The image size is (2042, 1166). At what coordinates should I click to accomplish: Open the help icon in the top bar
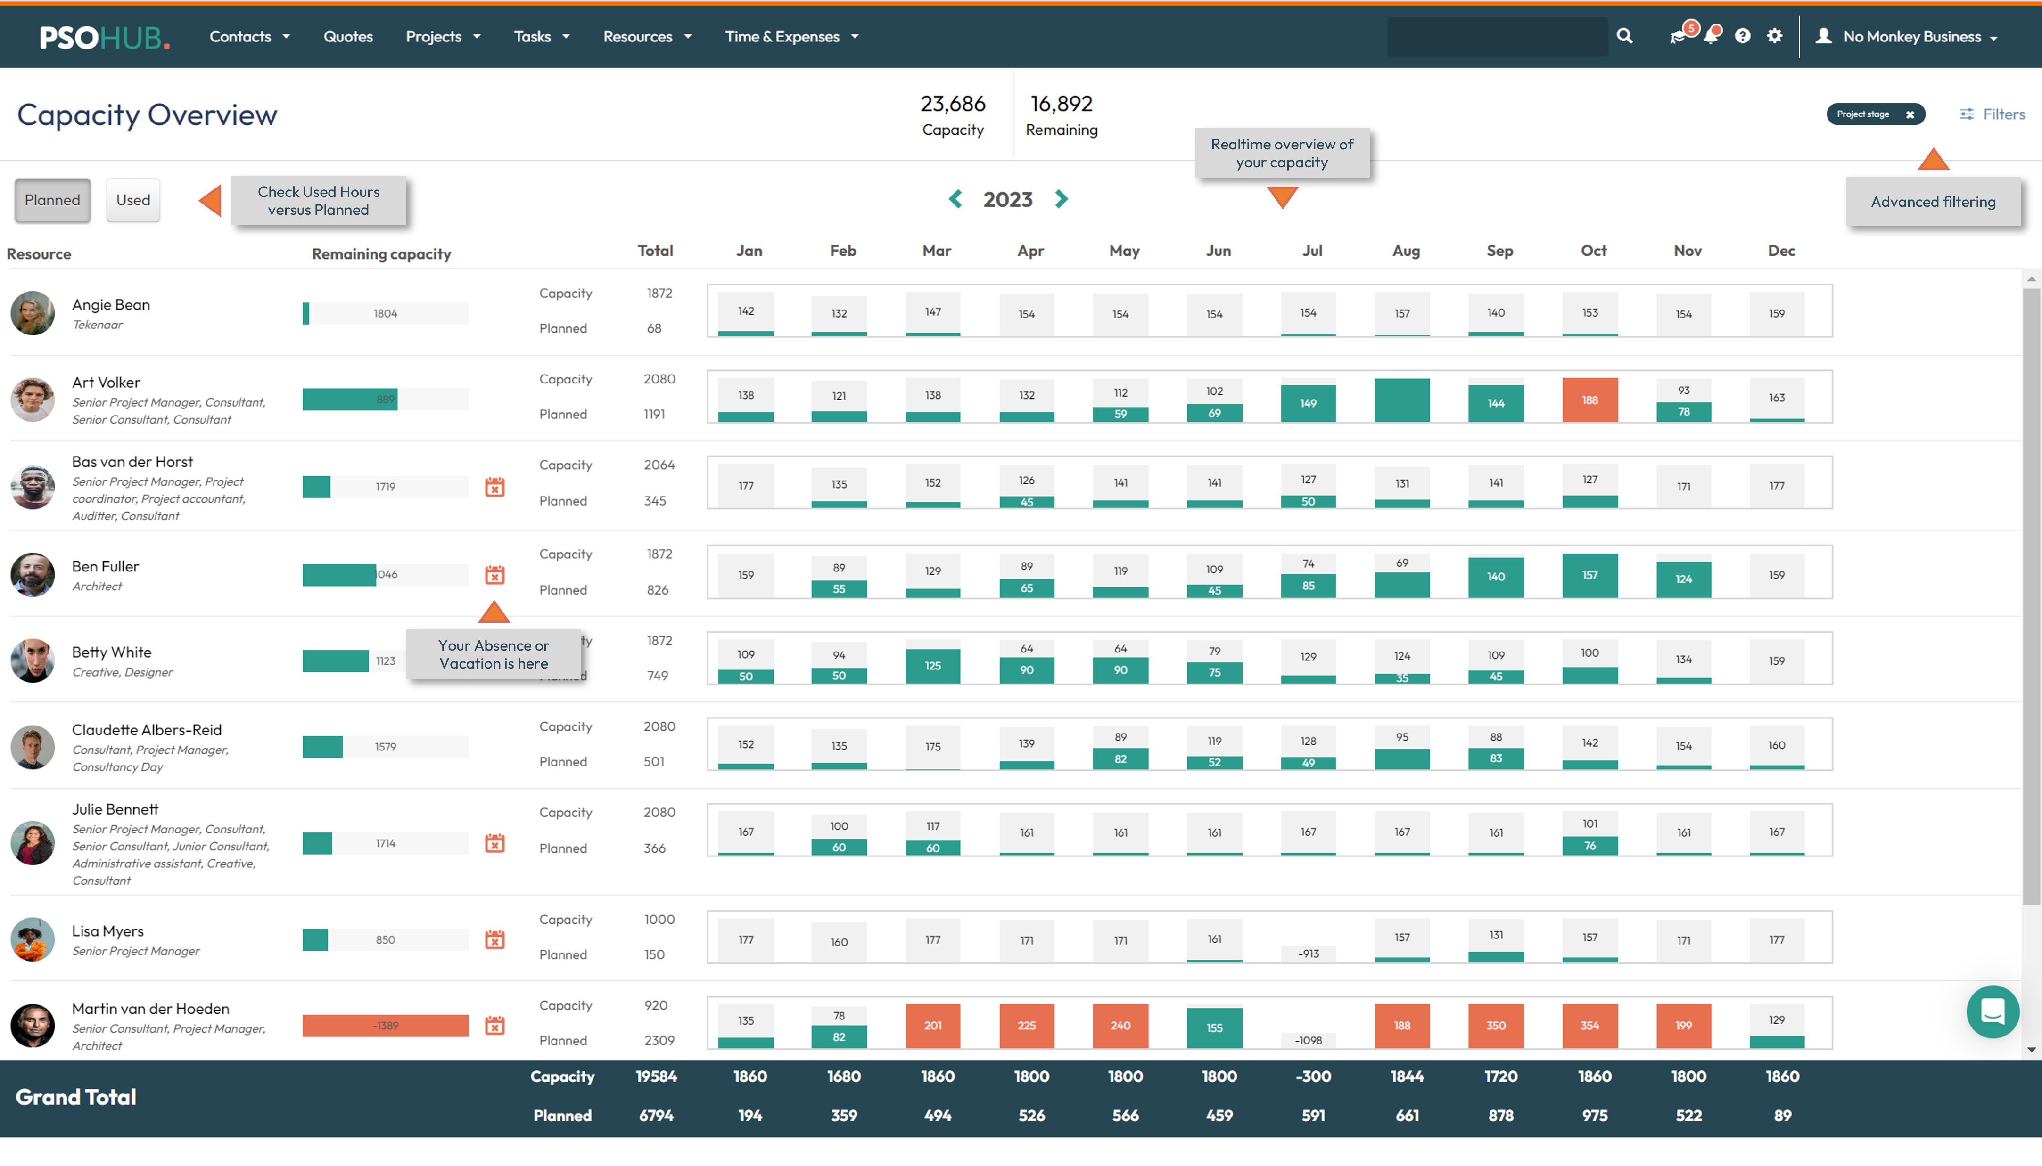click(x=1743, y=36)
